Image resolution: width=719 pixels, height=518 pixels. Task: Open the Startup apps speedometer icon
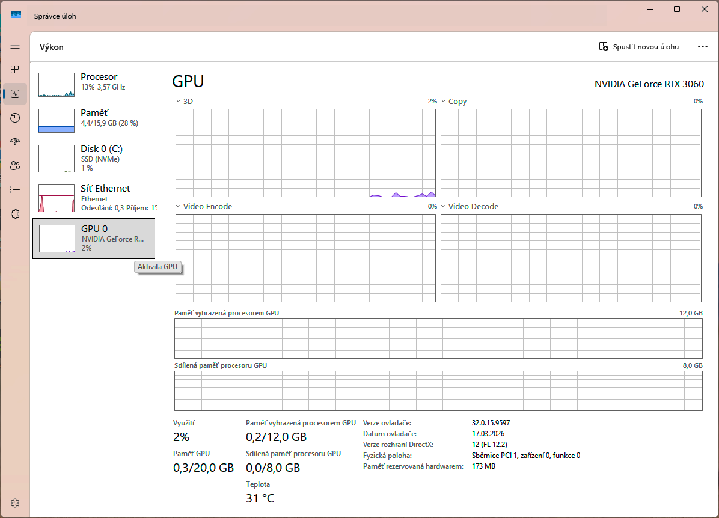14,142
